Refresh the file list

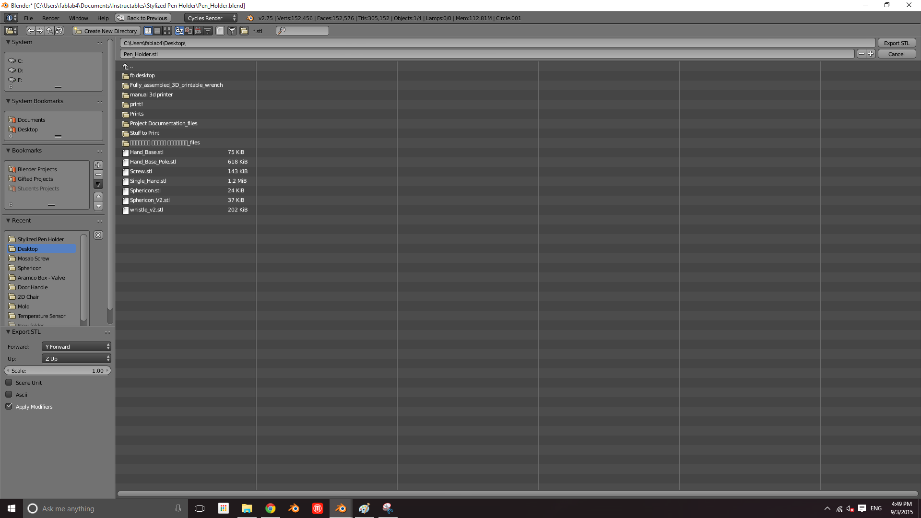pos(59,31)
